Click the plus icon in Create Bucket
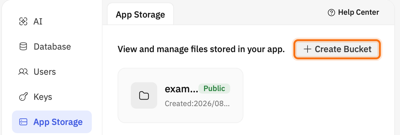Viewport: 400px width, 135px height. (x=307, y=49)
